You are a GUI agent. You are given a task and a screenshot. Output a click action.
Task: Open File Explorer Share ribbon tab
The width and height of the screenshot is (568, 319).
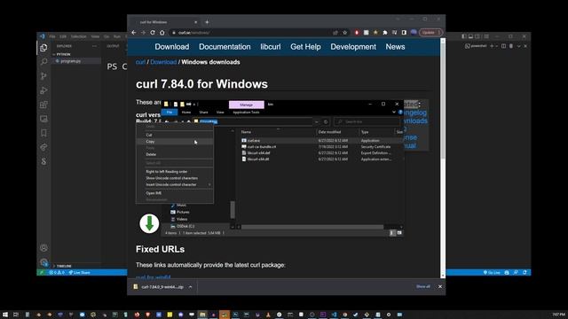tap(203, 113)
